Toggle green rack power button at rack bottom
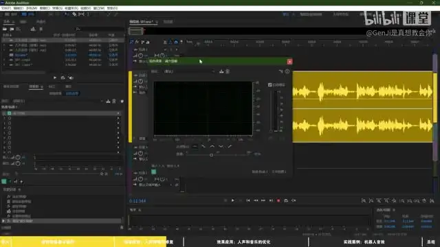This screenshot has width=440, height=247. tap(4, 181)
